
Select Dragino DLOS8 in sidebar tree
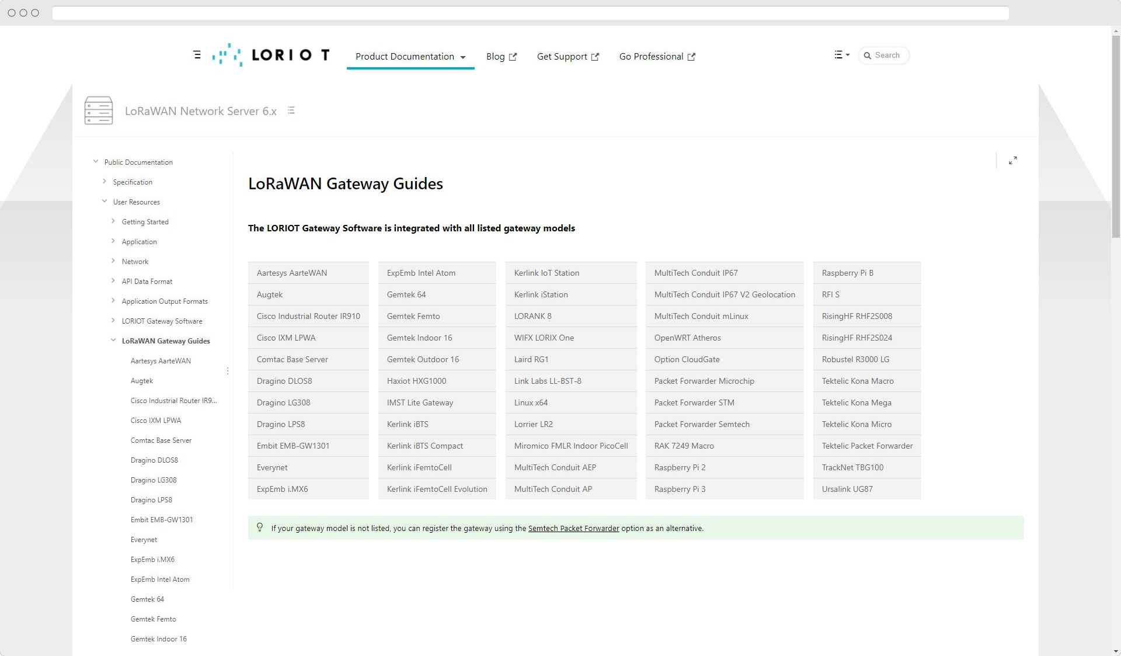click(x=154, y=460)
